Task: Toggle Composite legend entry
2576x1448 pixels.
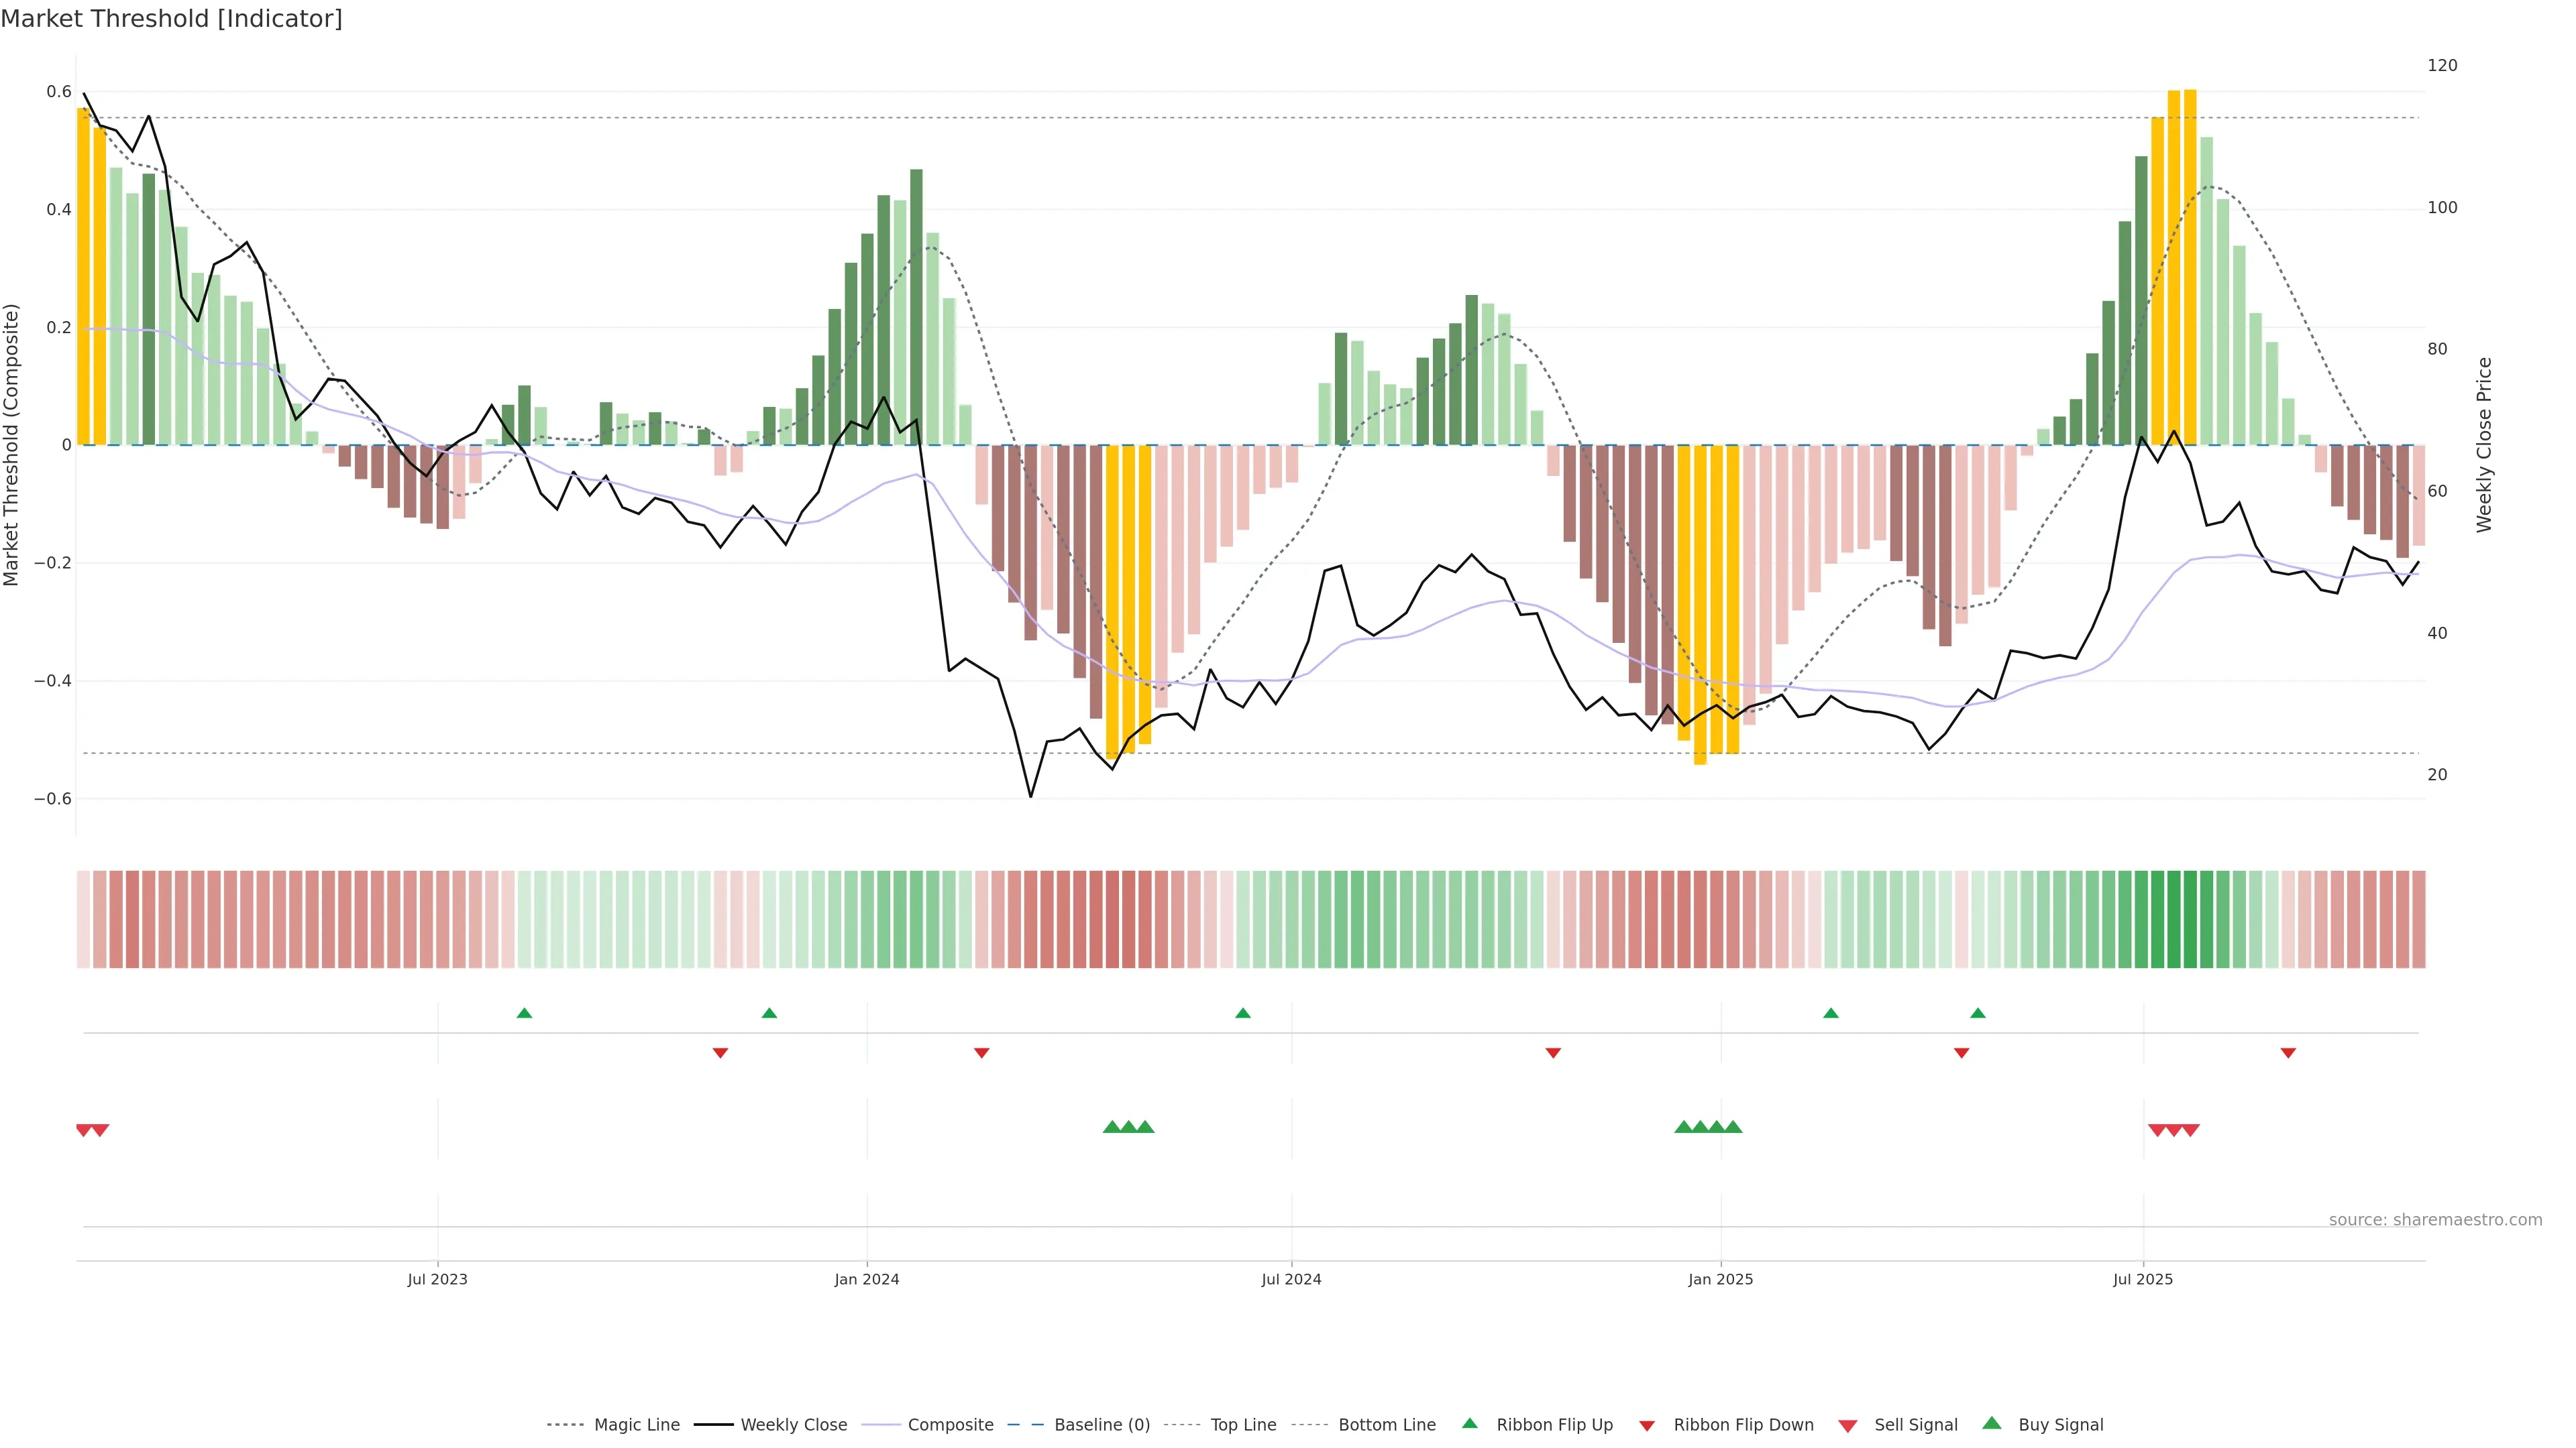Action: click(950, 1425)
